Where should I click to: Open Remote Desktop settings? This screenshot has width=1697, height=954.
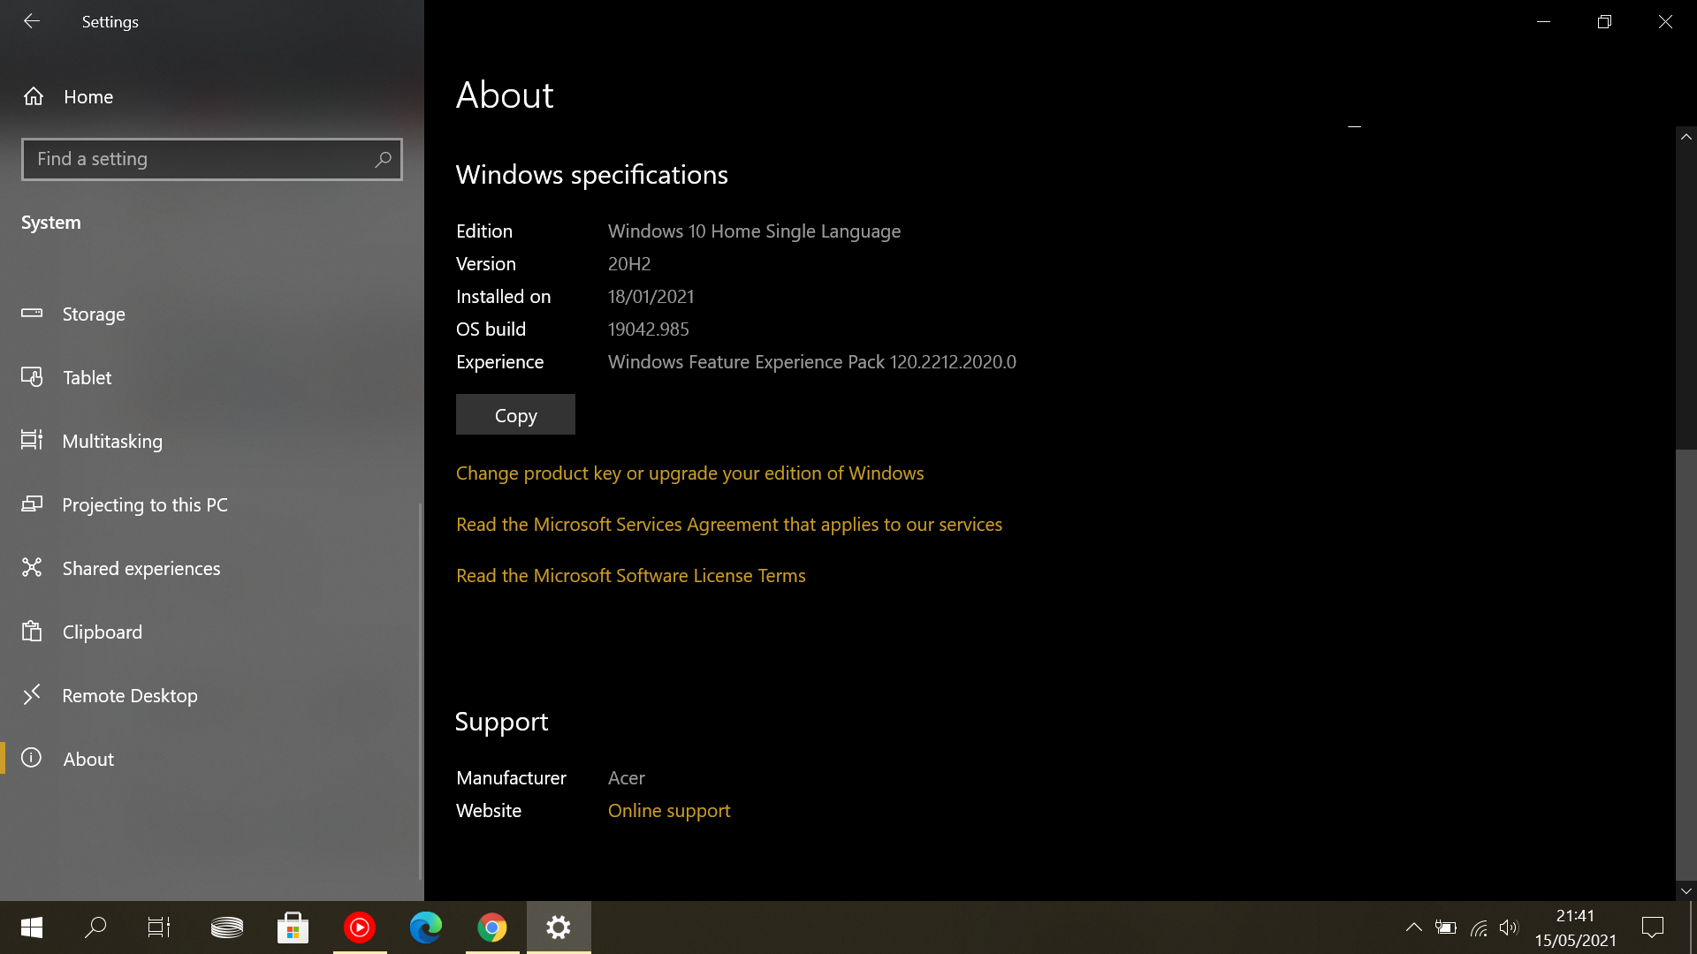(x=130, y=696)
